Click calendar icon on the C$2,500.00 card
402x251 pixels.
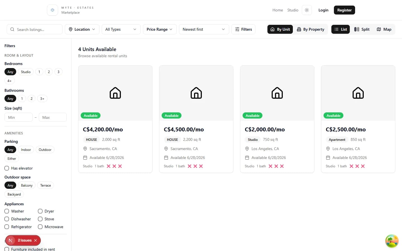(328, 158)
